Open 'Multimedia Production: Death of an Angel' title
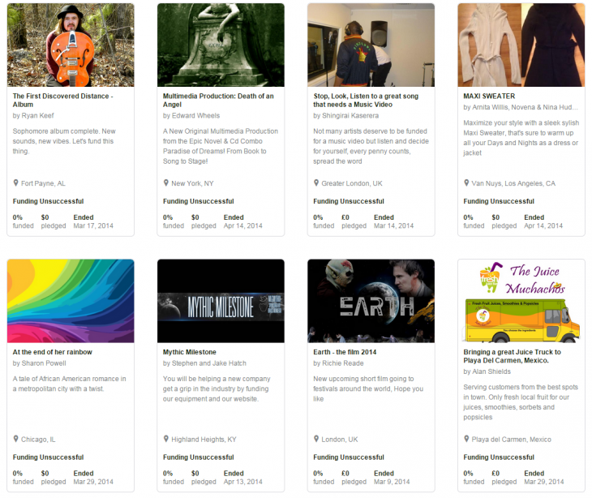Viewport: 592px width, 498px height. click(218, 100)
